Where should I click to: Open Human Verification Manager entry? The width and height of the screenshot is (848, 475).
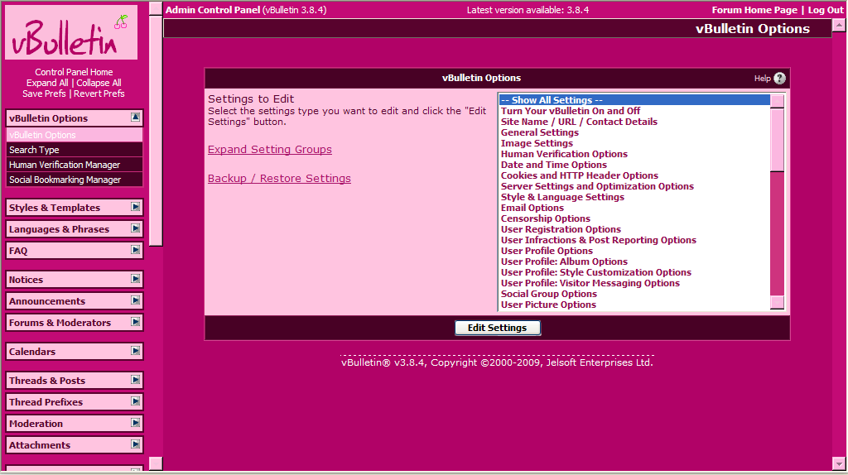(74, 165)
